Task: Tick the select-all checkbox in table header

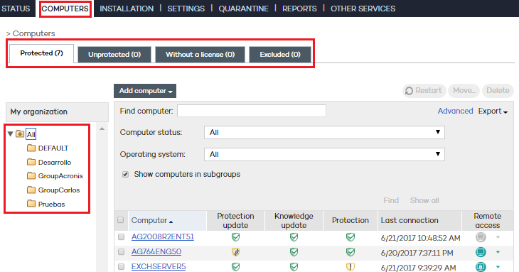Action: point(120,219)
